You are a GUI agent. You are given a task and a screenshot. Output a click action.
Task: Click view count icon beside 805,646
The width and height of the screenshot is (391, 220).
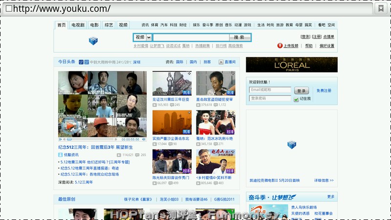[198, 183]
